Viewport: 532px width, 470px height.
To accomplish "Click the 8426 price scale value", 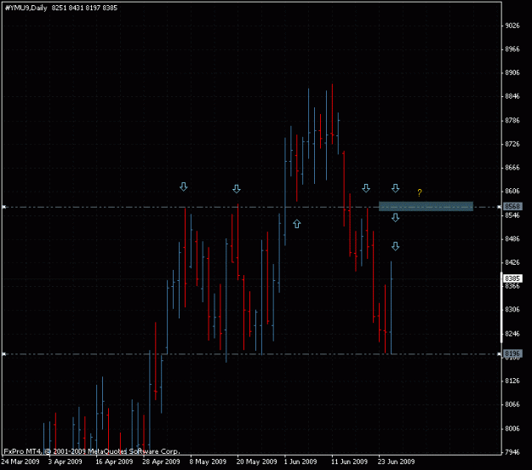I will point(512,262).
